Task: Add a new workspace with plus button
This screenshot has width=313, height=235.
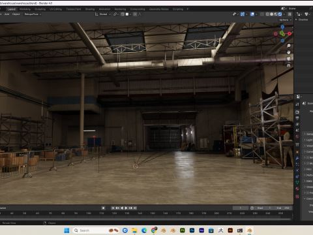Action: [x=188, y=9]
